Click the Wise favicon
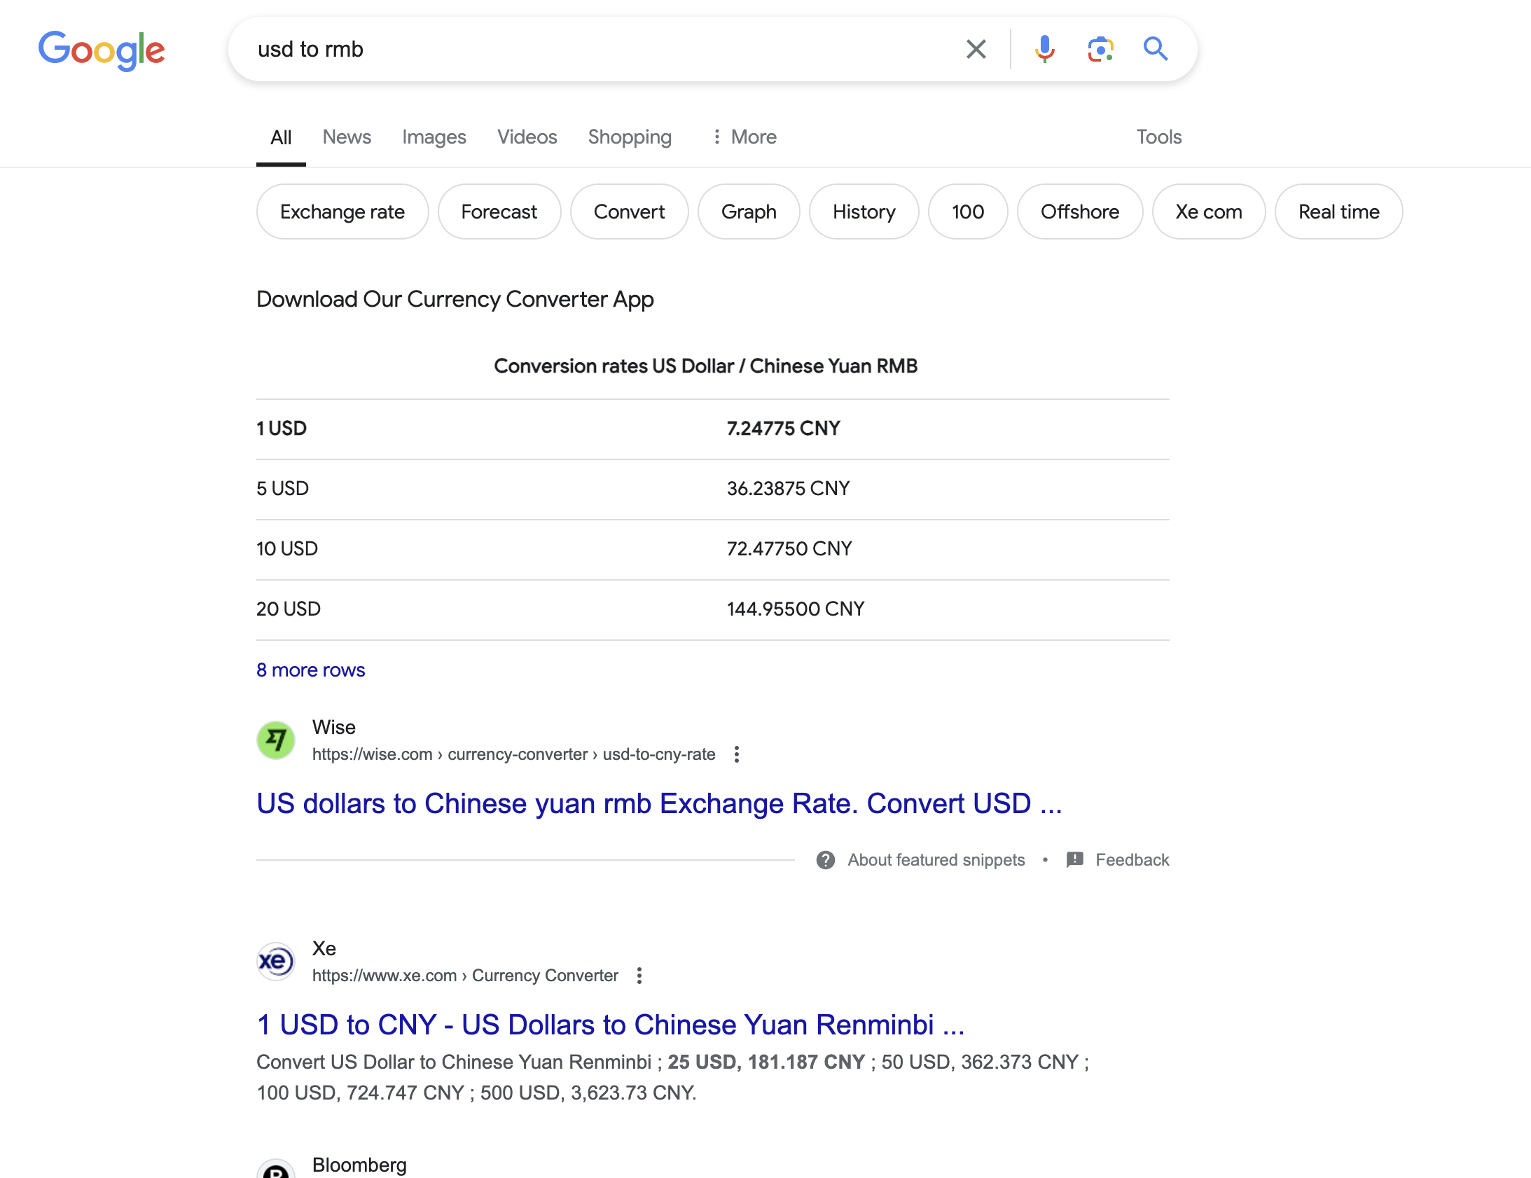The height and width of the screenshot is (1178, 1531). click(x=275, y=740)
